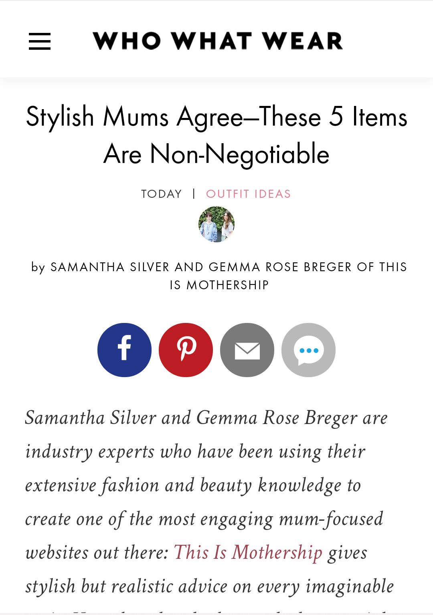This screenshot has height=615, width=433.
Task: Share article on Facebook
Action: [x=124, y=350]
